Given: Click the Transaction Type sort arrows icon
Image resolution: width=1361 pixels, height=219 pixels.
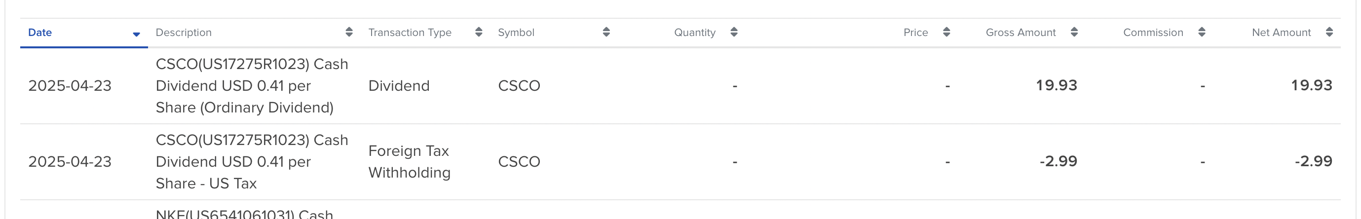Looking at the screenshot, I should 479,32.
